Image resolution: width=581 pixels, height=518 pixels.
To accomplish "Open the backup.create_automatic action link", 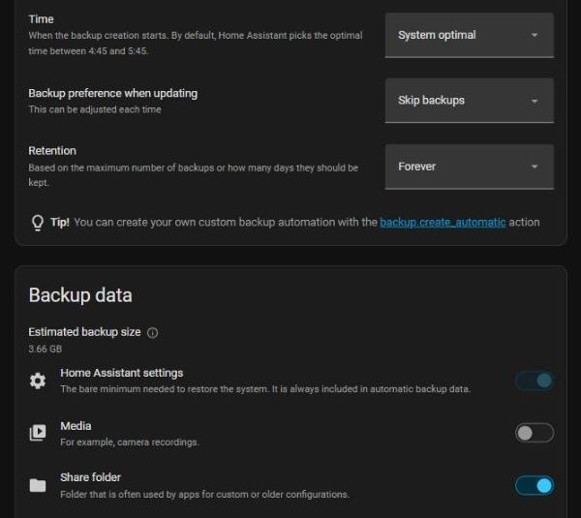I will pos(443,222).
